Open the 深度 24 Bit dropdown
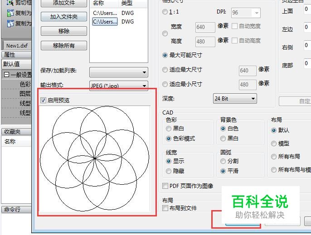 235,98
